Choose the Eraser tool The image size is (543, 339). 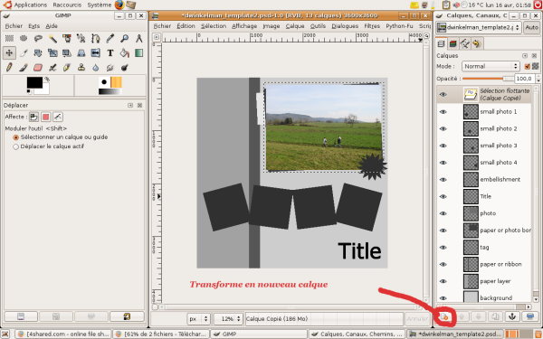click(38, 67)
